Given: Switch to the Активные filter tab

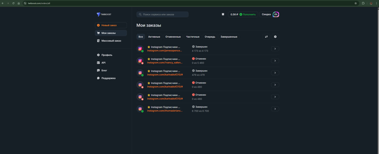Looking at the screenshot, I should (154, 37).
